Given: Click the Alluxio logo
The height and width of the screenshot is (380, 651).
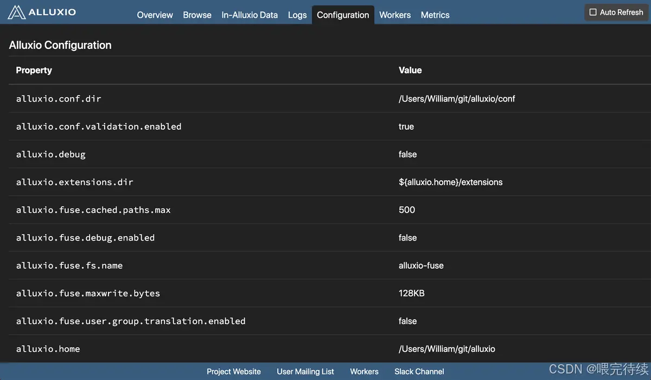Looking at the screenshot, I should point(42,12).
